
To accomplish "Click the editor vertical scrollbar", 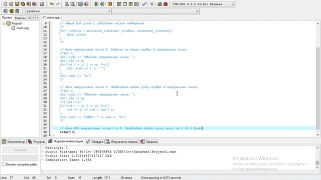I will pos(317,79).
